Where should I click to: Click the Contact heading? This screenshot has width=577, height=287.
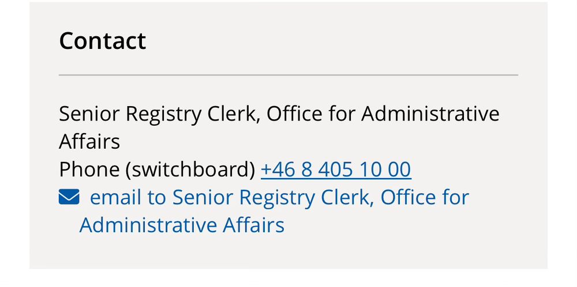pos(102,40)
